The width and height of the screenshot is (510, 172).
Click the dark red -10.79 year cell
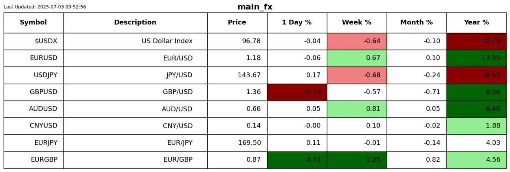click(x=476, y=41)
